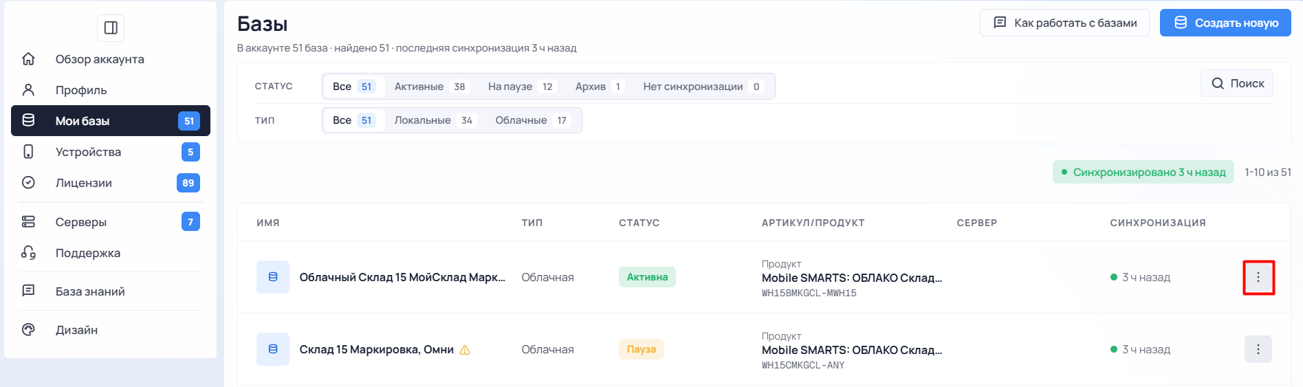Open Обзор аккаунта in the sidebar
The width and height of the screenshot is (1303, 387).
(x=111, y=58)
